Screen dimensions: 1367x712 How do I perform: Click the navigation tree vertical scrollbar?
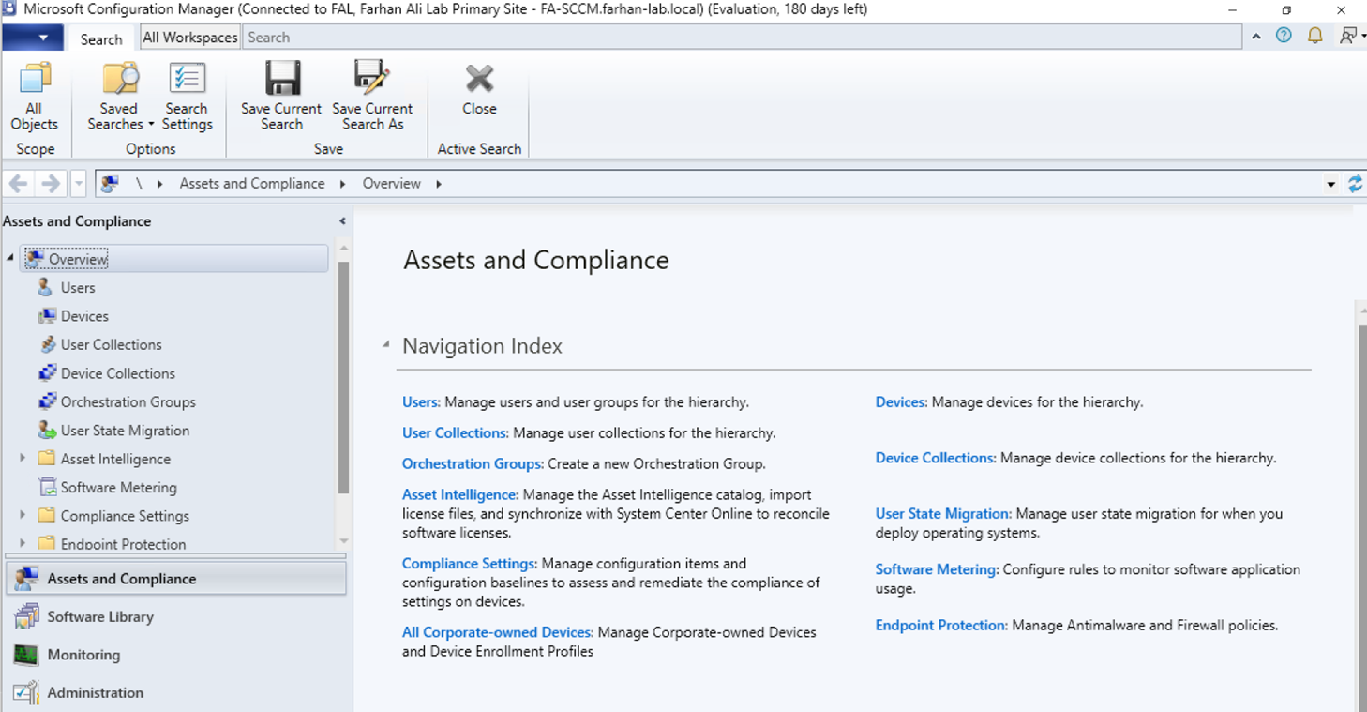click(343, 375)
